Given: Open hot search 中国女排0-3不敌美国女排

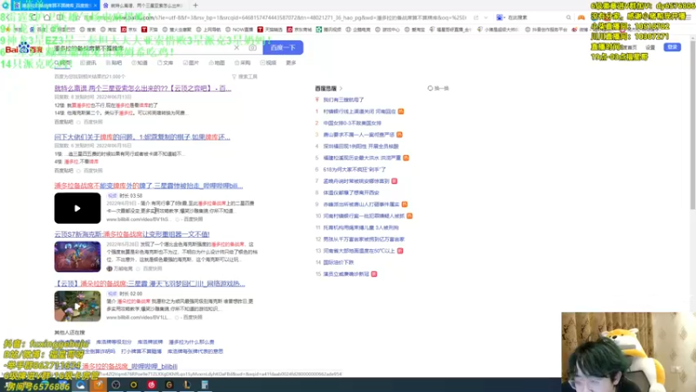Looking at the screenshot, I should tap(352, 123).
